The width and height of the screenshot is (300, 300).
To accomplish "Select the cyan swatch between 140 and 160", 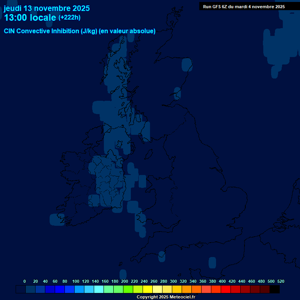I will pos(99,289).
